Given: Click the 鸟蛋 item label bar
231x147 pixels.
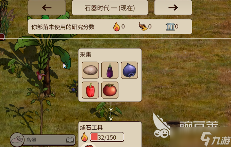Looking at the screenshot, I should point(49,140).
